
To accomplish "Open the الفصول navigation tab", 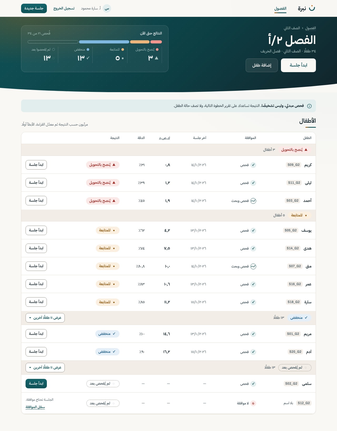I will (x=280, y=8).
